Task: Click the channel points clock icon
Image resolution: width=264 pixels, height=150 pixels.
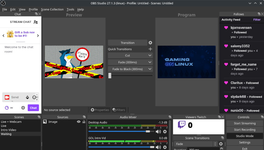Action: pos(7,108)
